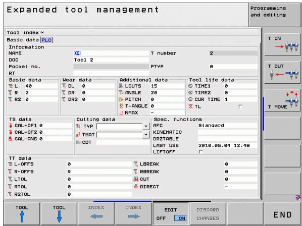Click the T number value 2

233,53
